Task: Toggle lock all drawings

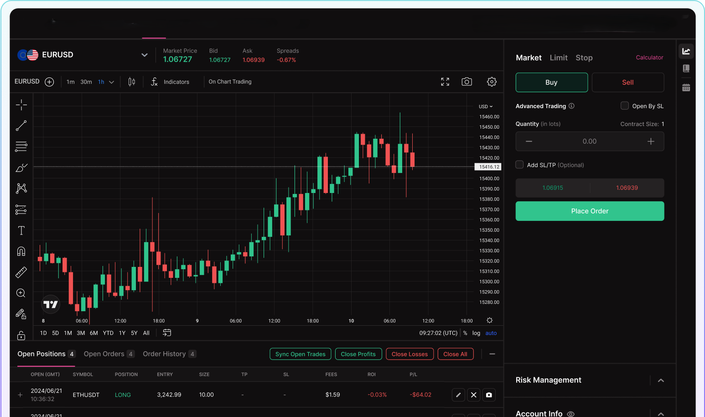Action: [21, 335]
